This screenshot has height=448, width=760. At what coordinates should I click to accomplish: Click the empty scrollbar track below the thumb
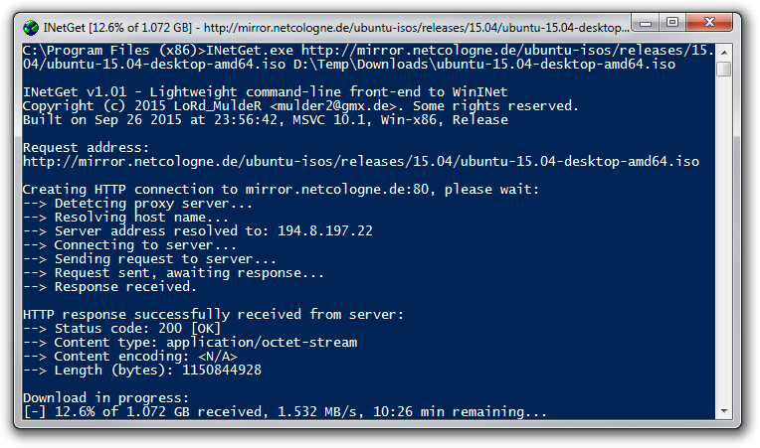[724, 248]
